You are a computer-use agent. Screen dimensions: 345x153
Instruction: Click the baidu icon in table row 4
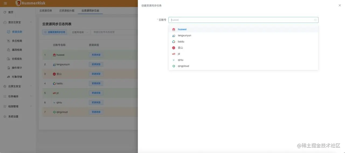(x=54, y=84)
